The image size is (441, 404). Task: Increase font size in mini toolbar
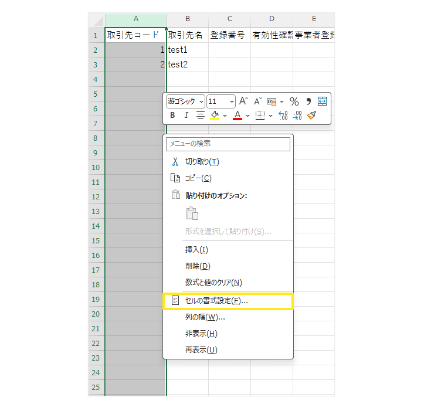coord(243,101)
